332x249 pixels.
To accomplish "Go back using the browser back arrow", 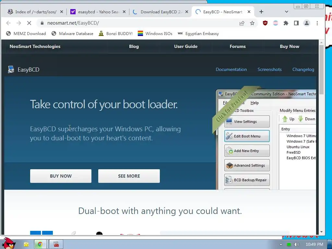I will click(8, 23).
